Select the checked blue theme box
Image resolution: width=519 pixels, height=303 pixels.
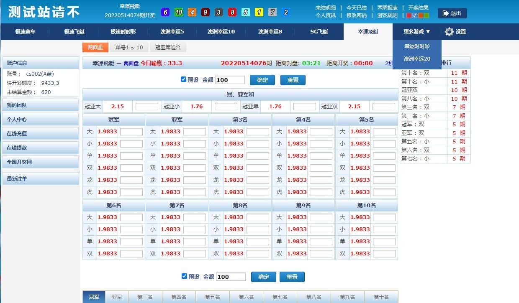pyautogui.click(x=414, y=15)
